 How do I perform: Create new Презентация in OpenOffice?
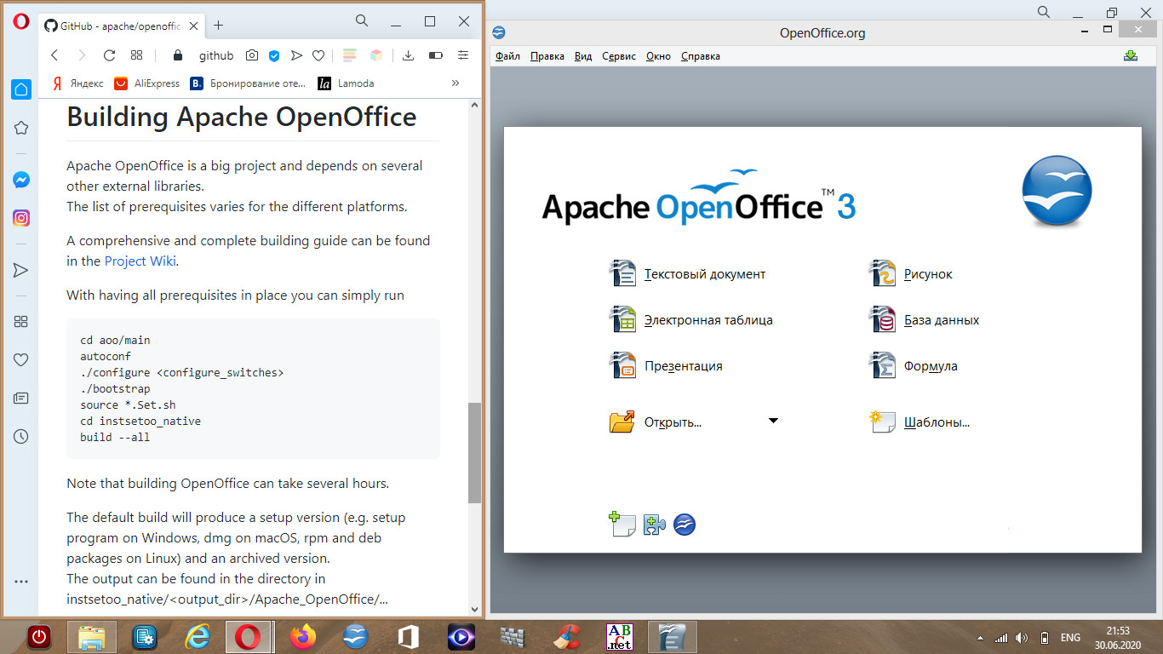click(x=666, y=366)
